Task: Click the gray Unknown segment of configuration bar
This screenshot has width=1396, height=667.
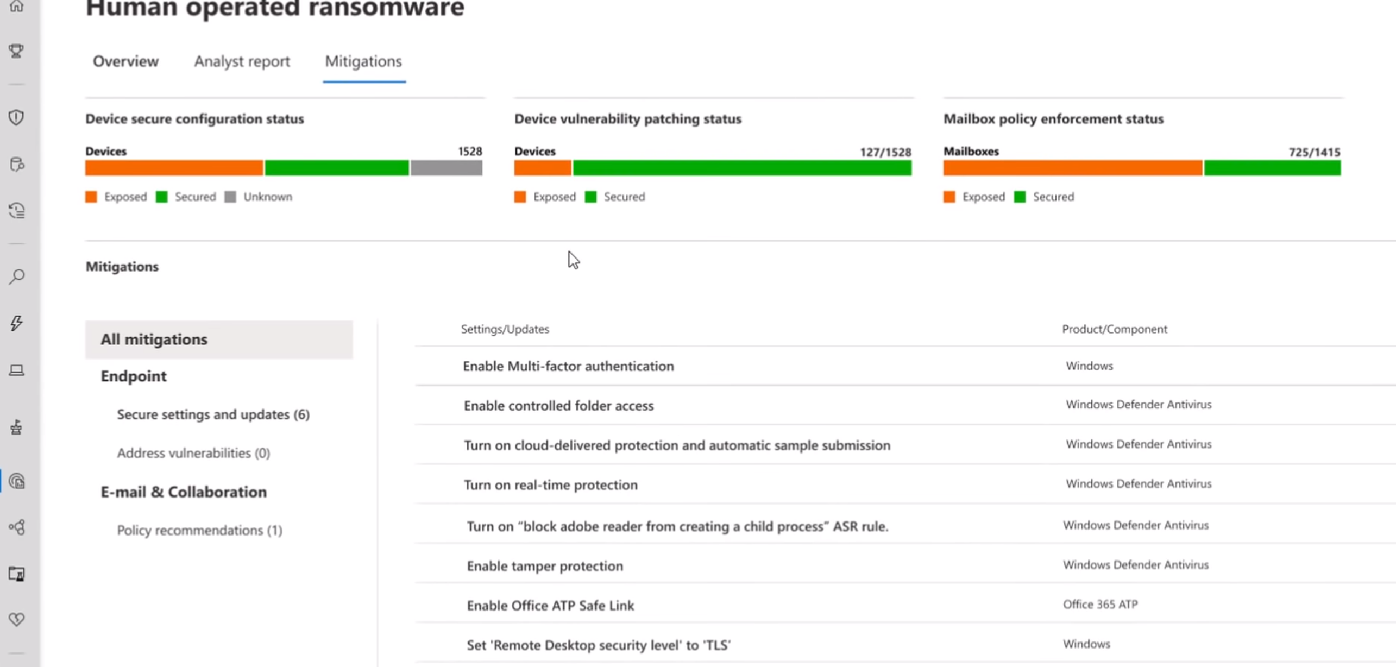Action: tap(447, 168)
